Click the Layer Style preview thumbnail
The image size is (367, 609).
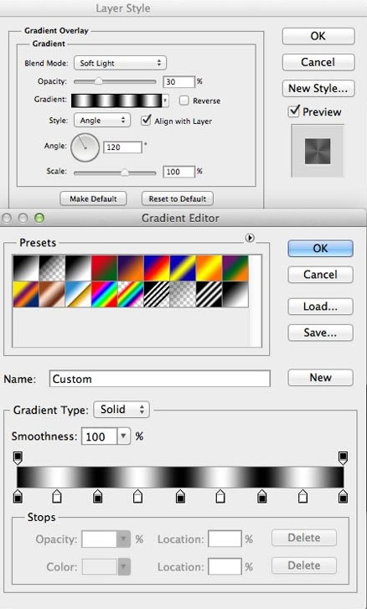pos(318,151)
